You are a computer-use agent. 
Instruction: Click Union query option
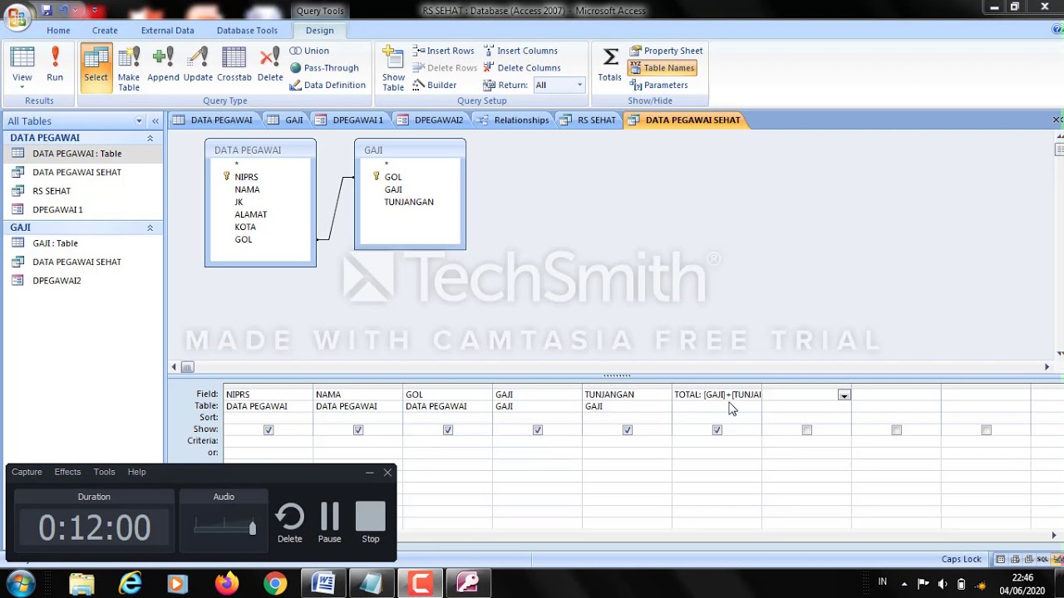(x=309, y=51)
